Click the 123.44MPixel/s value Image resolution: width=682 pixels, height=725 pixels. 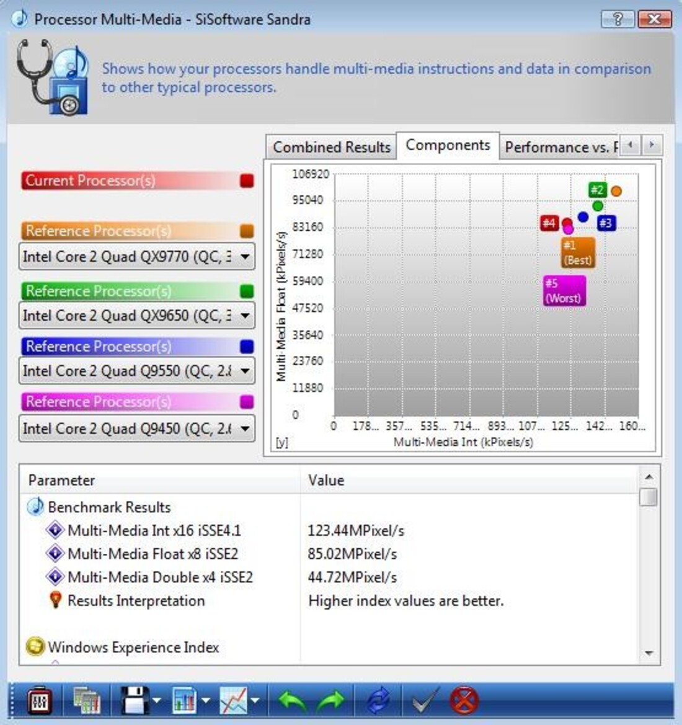click(355, 531)
